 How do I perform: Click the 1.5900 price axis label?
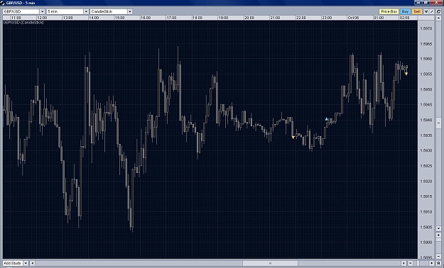[426, 242]
